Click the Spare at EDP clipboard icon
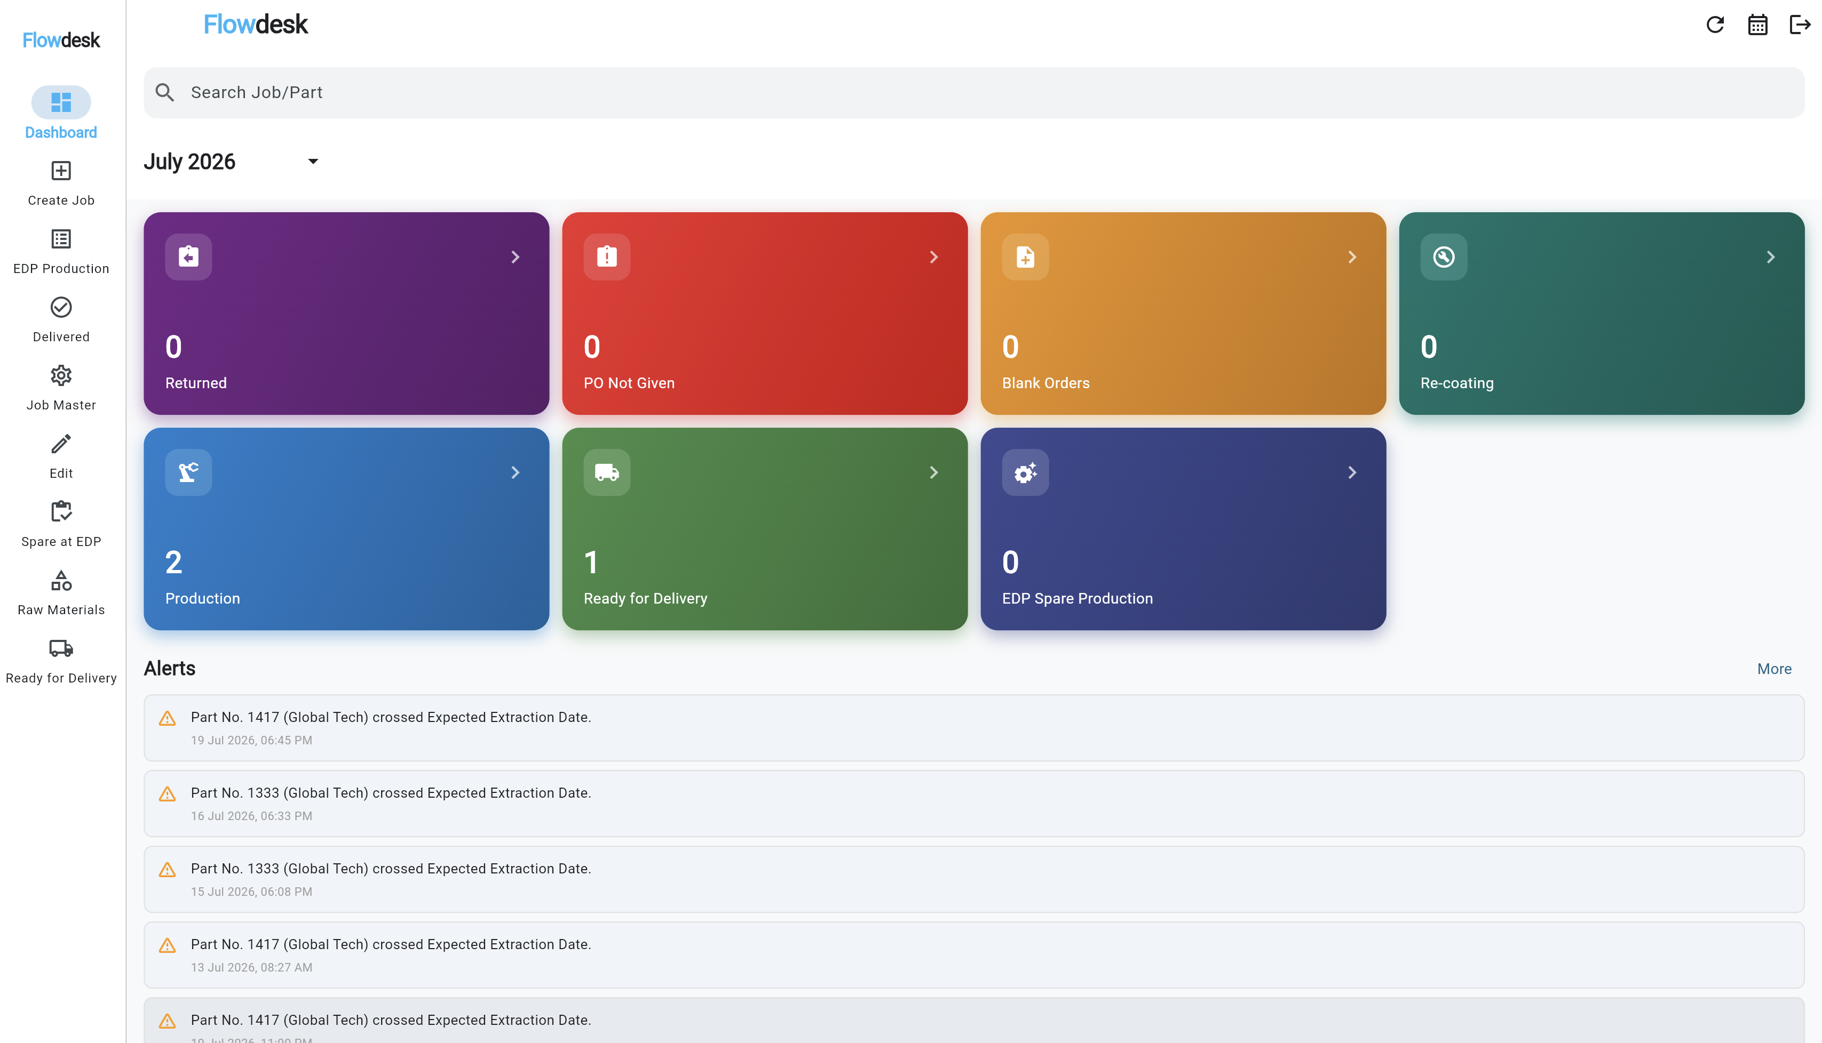This screenshot has width=1822, height=1043. pyautogui.click(x=61, y=511)
